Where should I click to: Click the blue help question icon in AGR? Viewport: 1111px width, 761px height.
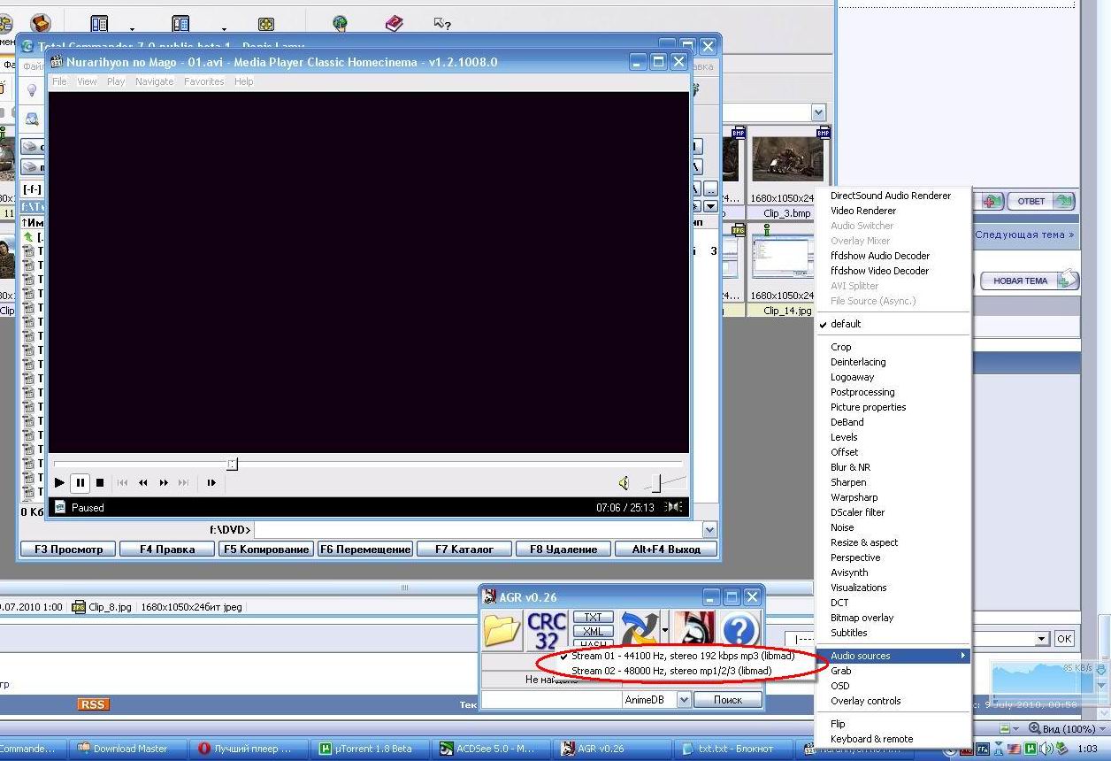[740, 630]
